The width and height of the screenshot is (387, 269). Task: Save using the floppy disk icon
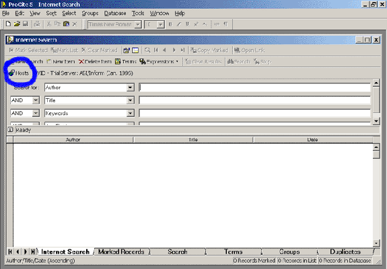coord(25,24)
